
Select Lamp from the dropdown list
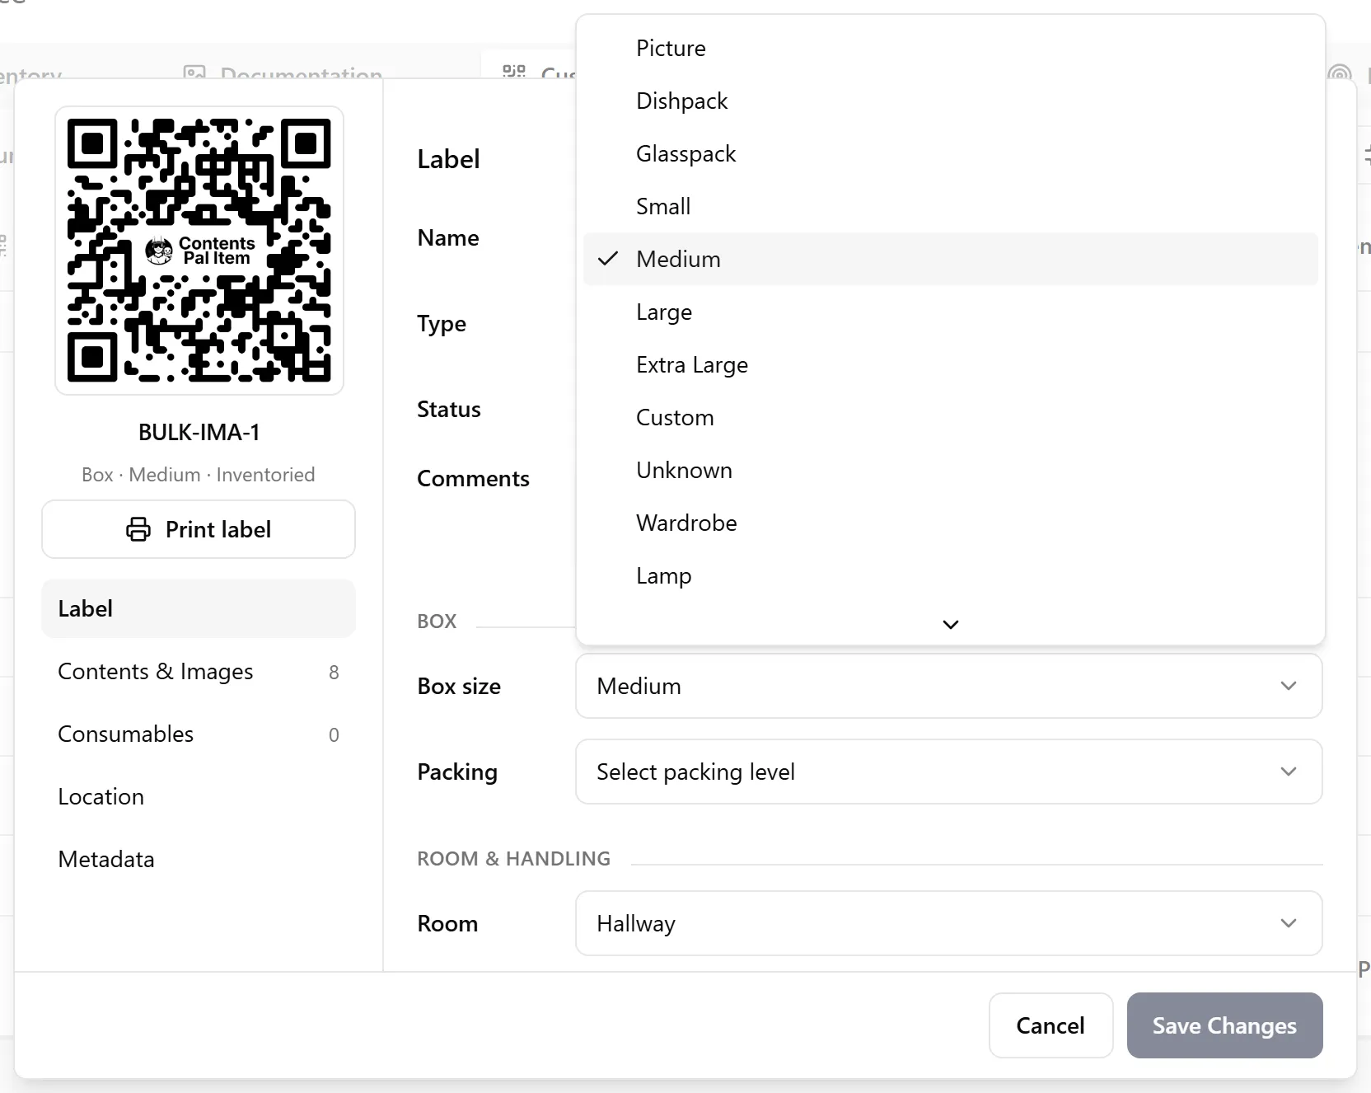(x=950, y=575)
